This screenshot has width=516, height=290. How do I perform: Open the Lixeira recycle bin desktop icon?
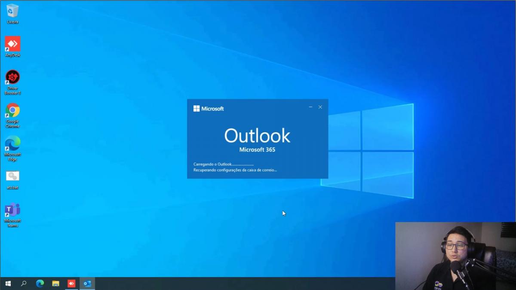click(x=12, y=13)
